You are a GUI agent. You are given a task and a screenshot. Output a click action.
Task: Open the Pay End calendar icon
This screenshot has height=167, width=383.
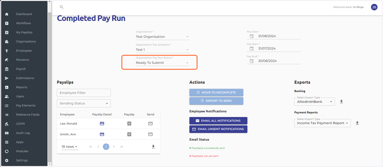[252, 61]
